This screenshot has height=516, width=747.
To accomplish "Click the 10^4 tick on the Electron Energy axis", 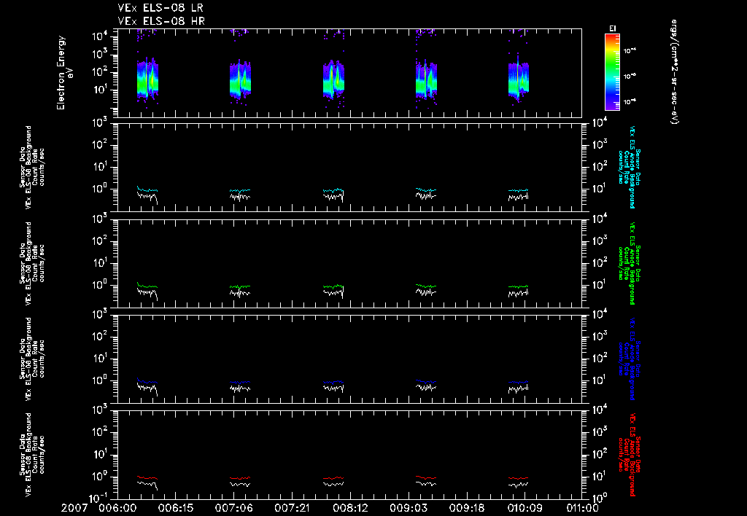I will tap(99, 37).
